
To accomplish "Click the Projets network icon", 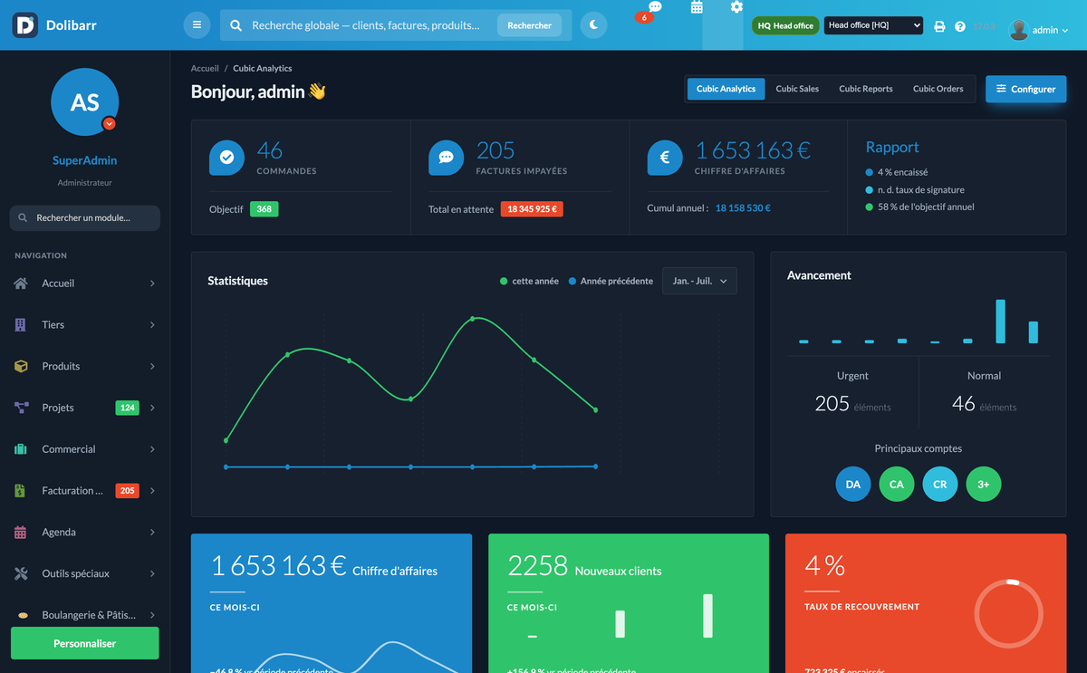I will 21,408.
